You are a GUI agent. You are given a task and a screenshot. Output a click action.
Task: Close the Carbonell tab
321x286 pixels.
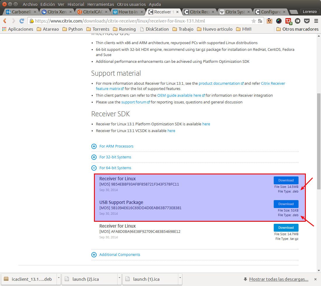point(35,12)
